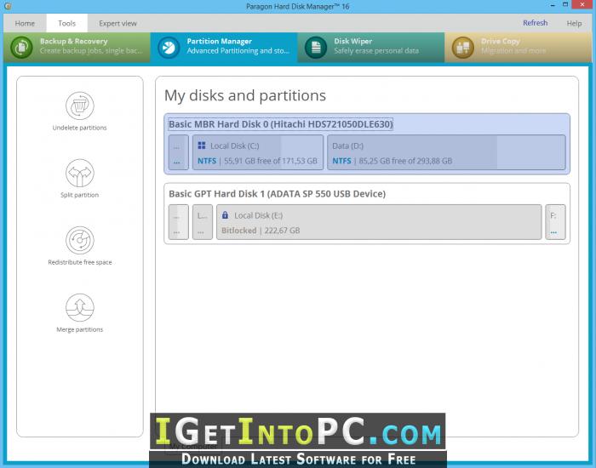The height and width of the screenshot is (468, 596).
Task: Select the Tools tab
Action: pyautogui.click(x=67, y=23)
